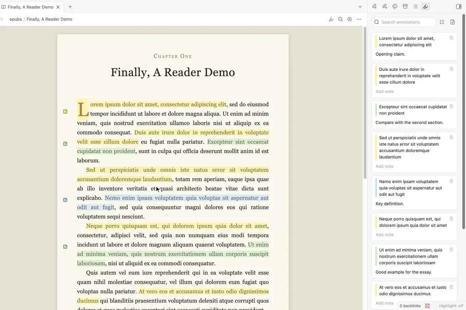Image resolution: width=466 pixels, height=310 pixels.
Task: Focus the Search annotations field
Action: (x=404, y=22)
